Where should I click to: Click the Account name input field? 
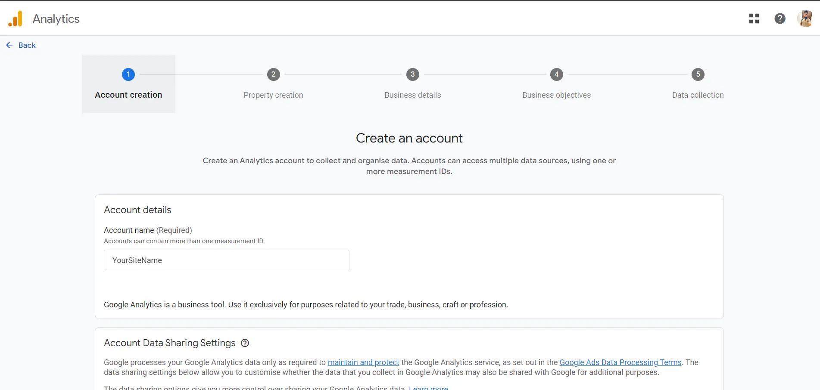(x=227, y=260)
